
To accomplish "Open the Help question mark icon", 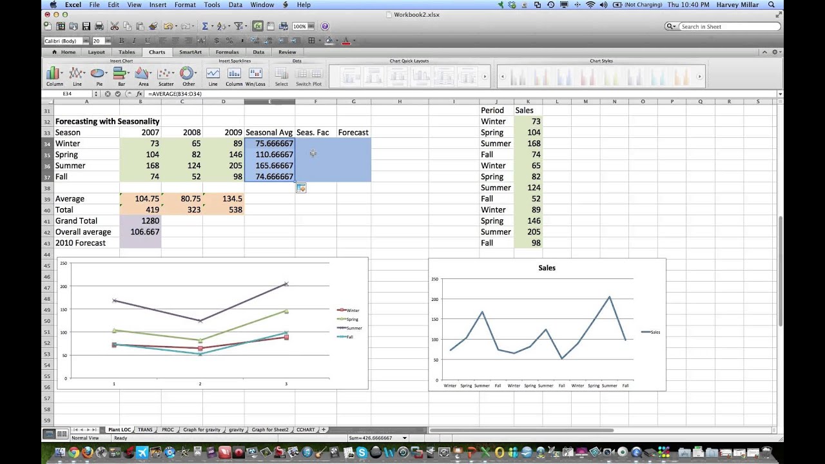I will [325, 26].
